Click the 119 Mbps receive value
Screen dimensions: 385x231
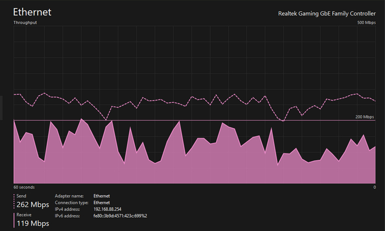tap(33, 223)
